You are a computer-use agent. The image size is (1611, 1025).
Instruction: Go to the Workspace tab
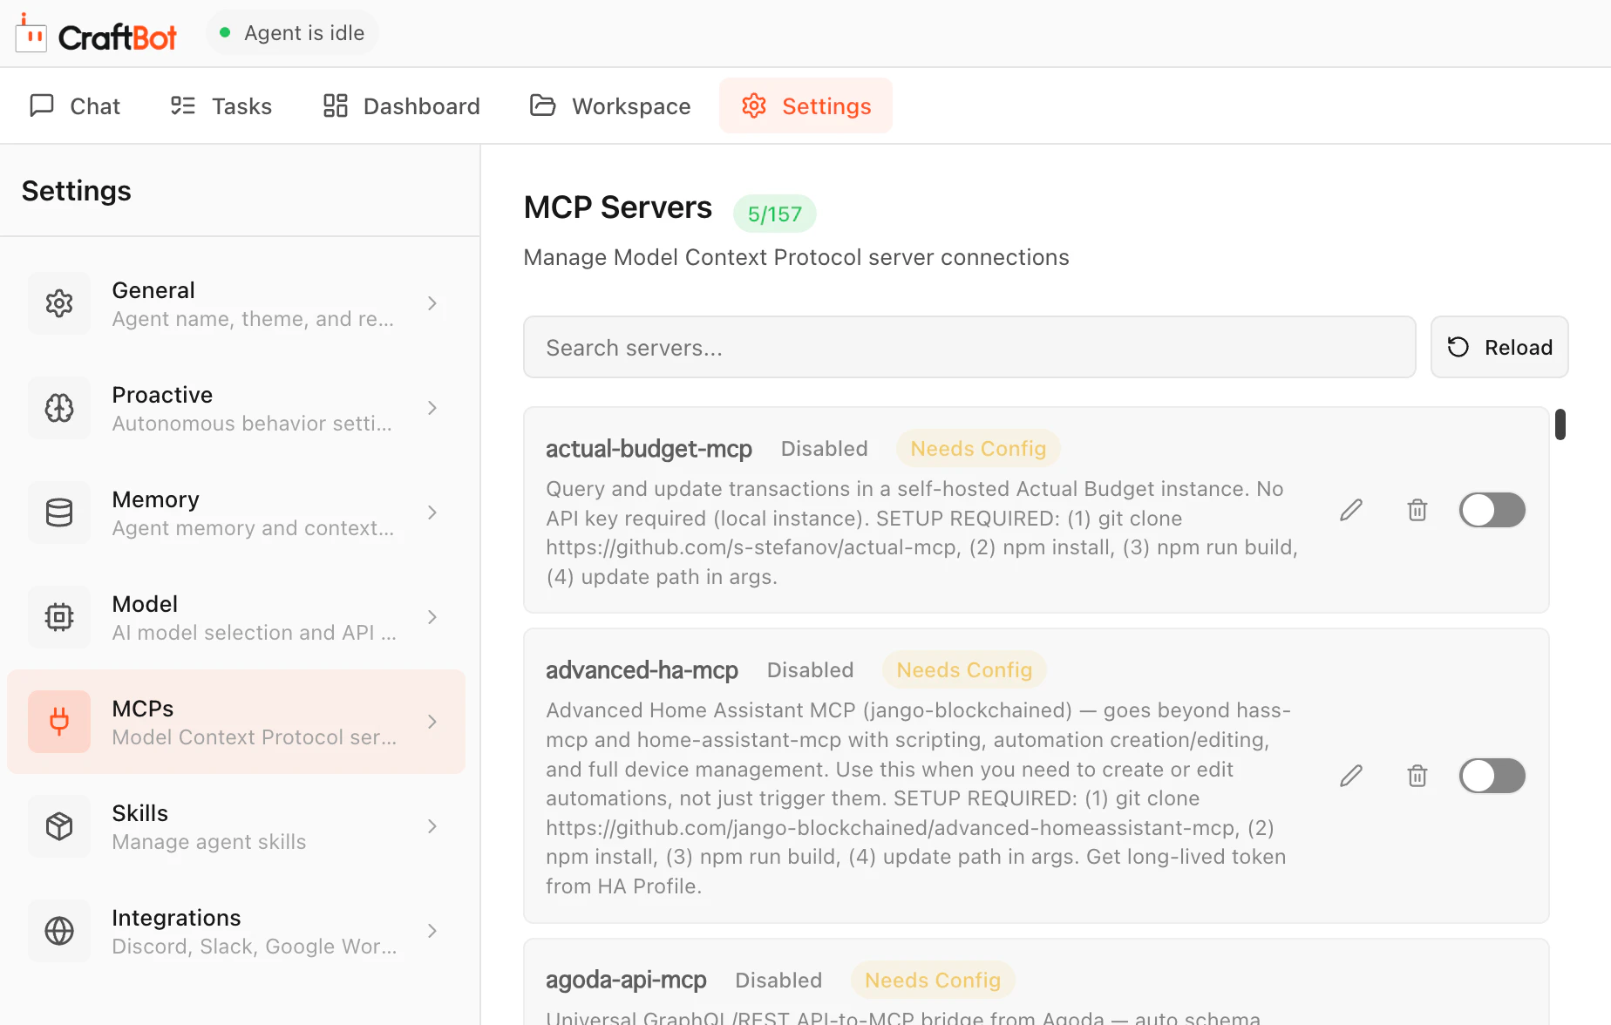(610, 105)
